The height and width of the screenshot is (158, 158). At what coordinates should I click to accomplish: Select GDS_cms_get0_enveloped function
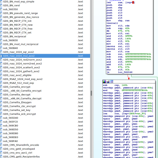45,149
